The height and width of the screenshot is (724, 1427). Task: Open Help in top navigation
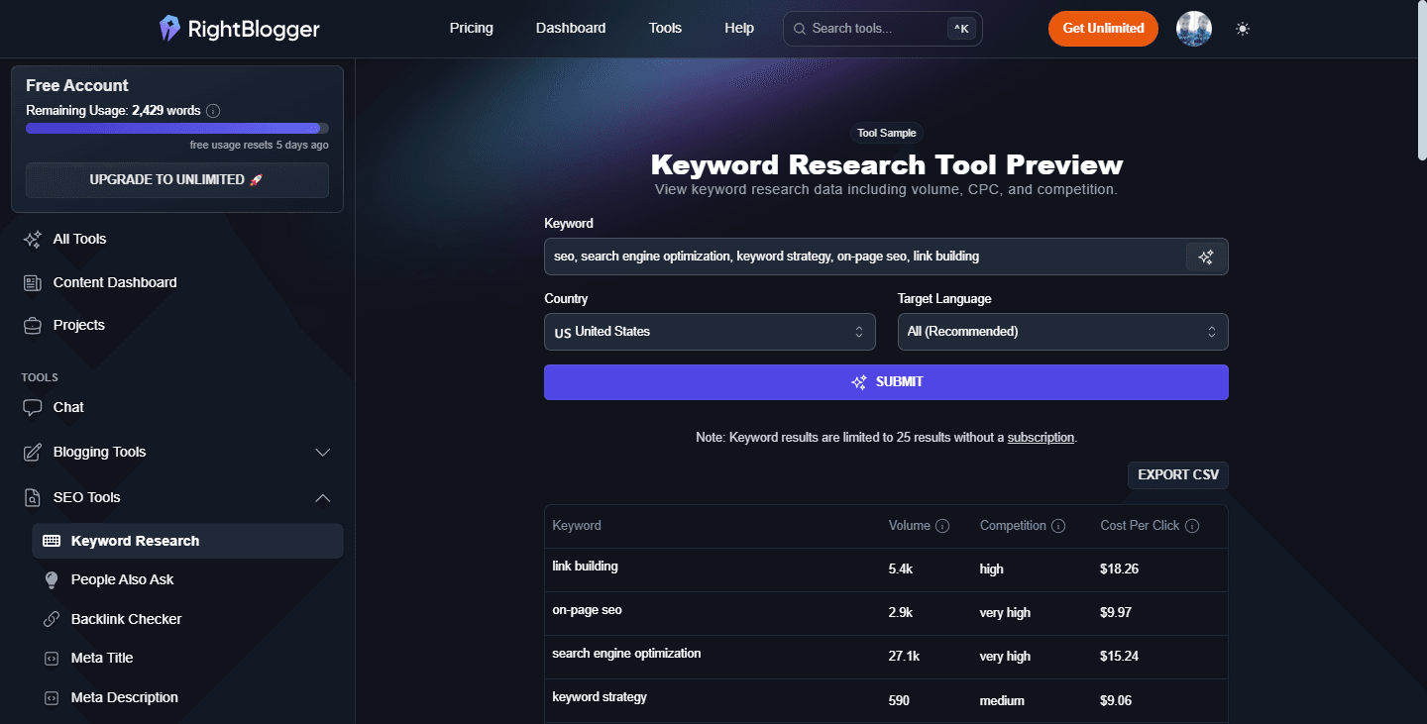click(x=739, y=28)
